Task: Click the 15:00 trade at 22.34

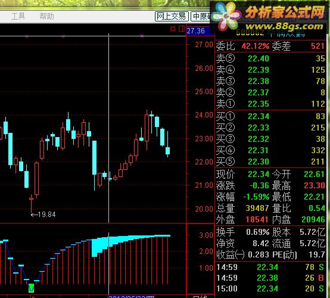Action: pyautogui.click(x=270, y=288)
